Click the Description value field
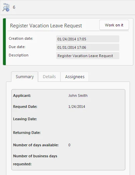This screenshot has width=135, height=175. pyautogui.click(x=88, y=56)
